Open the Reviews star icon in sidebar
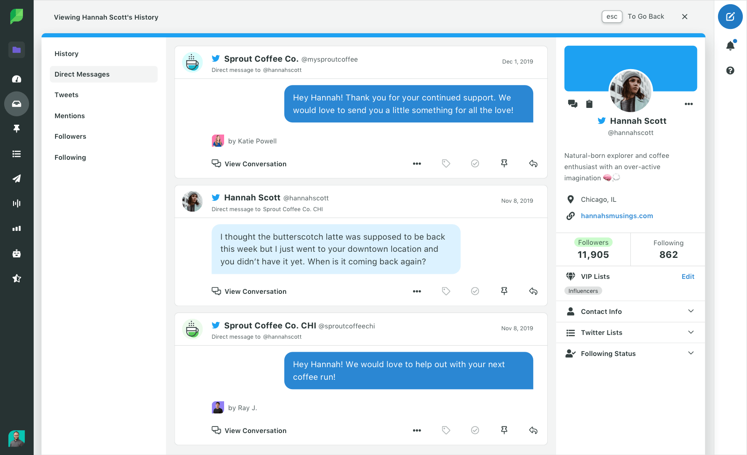Viewport: 747px width, 455px height. (x=17, y=278)
